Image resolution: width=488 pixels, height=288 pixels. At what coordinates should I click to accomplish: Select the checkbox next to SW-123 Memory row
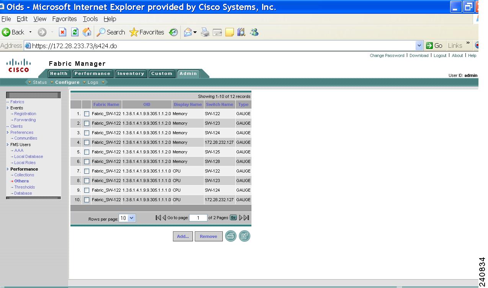pos(86,123)
